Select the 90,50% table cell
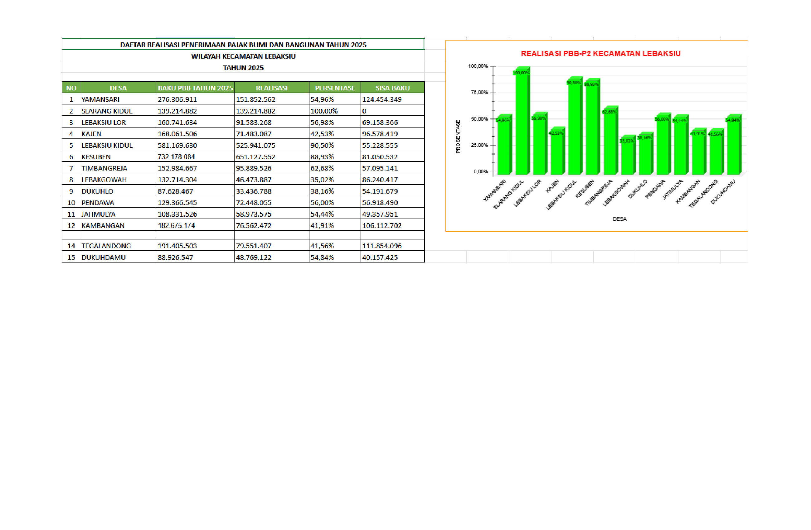The width and height of the screenshot is (811, 530). pos(335,145)
